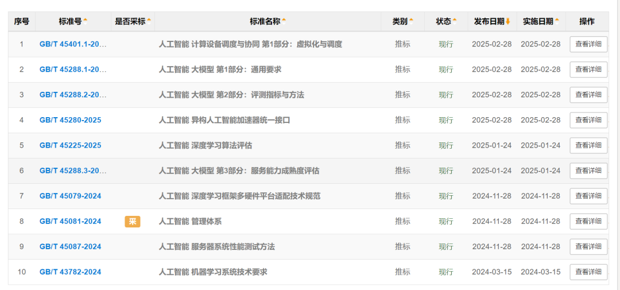This screenshot has height=290, width=620.
Task: Click 实施日期 2024-11-28 in GB/T 45087-2024 row
Action: [541, 247]
